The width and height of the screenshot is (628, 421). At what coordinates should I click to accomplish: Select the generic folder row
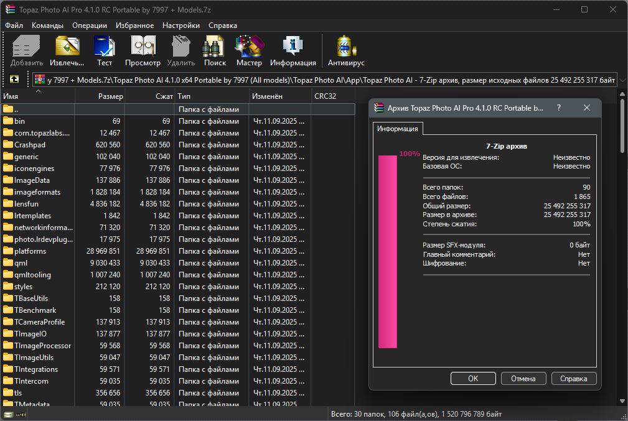[x=177, y=157]
